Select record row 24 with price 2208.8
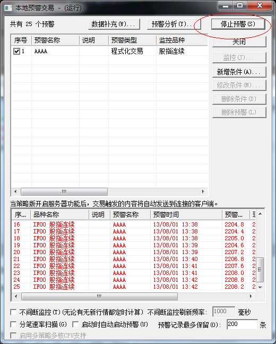Image resolution: width=276 pixels, height=344 pixels. click(x=134, y=280)
